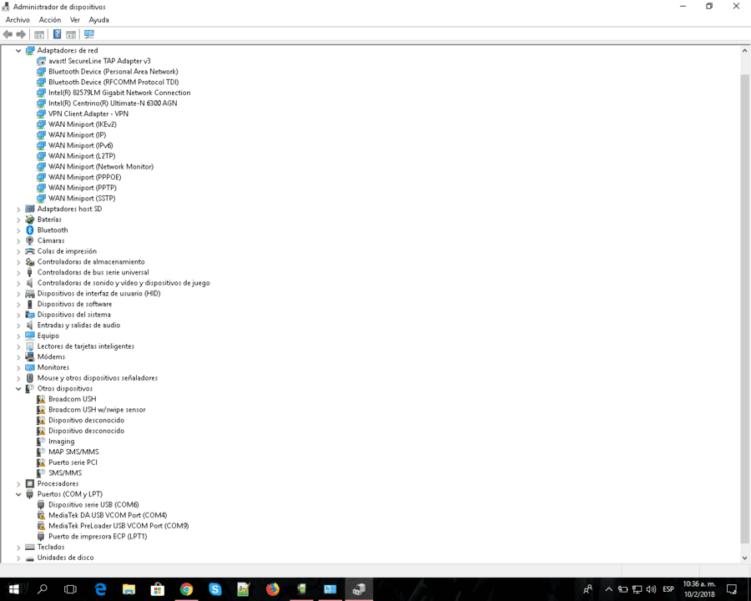Viewport: 751px width, 601px height.
Task: Select WAN Miniport (Network Monitor)
Action: pyautogui.click(x=101, y=166)
